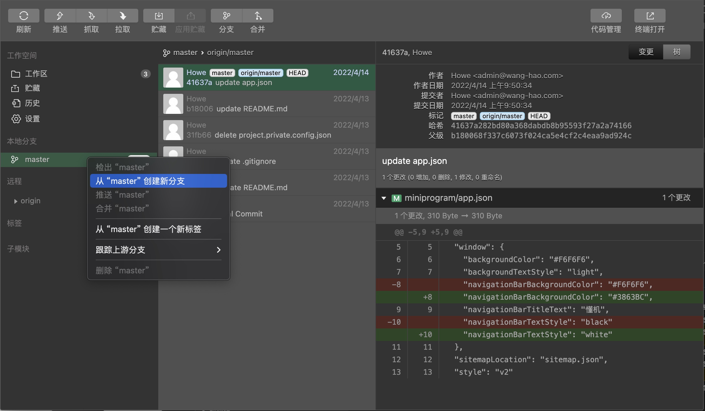This screenshot has height=411, width=705.
Task: Click the 父级 parent hash b180068f...
Action: (x=541, y=136)
